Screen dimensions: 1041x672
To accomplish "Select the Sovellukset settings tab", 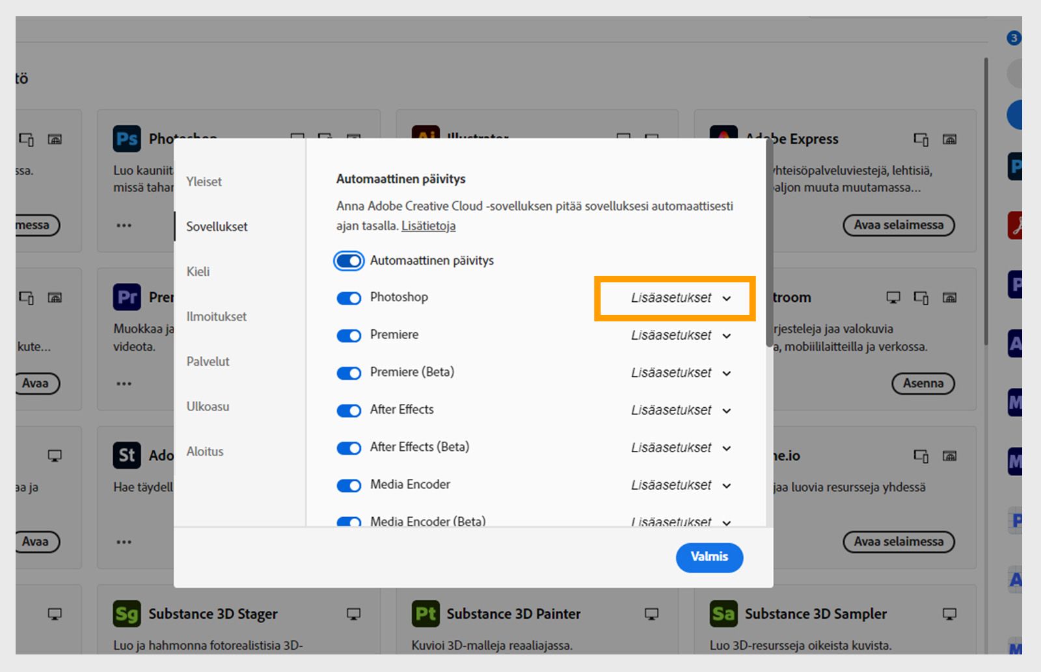I will point(217,226).
